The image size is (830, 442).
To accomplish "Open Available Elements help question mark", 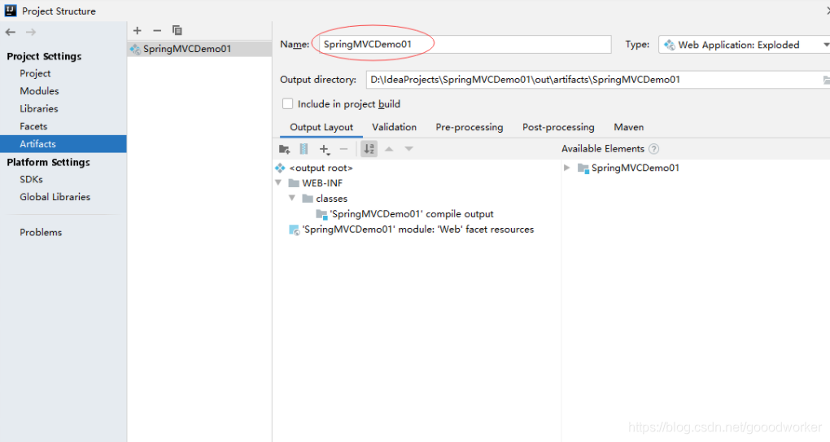I will 653,149.
